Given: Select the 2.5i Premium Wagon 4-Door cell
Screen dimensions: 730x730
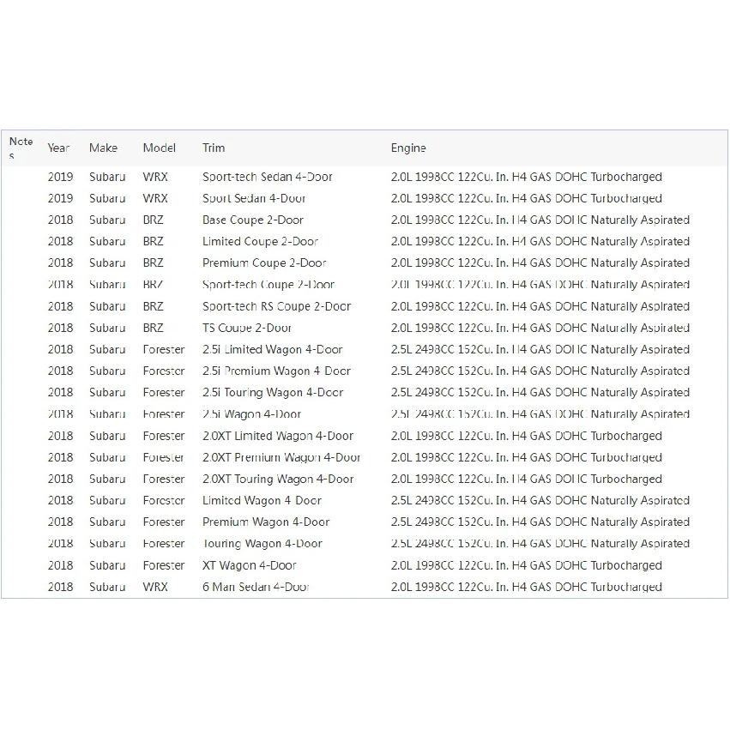Looking at the screenshot, I should click(276, 371).
